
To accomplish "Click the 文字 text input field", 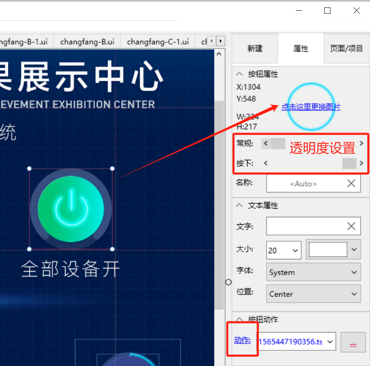I will coord(304,226).
